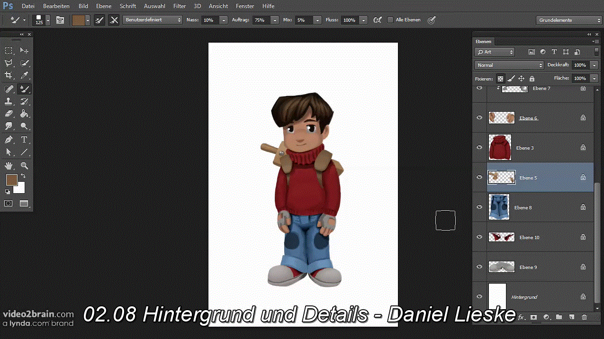Screen dimensions: 604x339
Task: Select the Polygonal Lasso tool
Action: coord(9,63)
